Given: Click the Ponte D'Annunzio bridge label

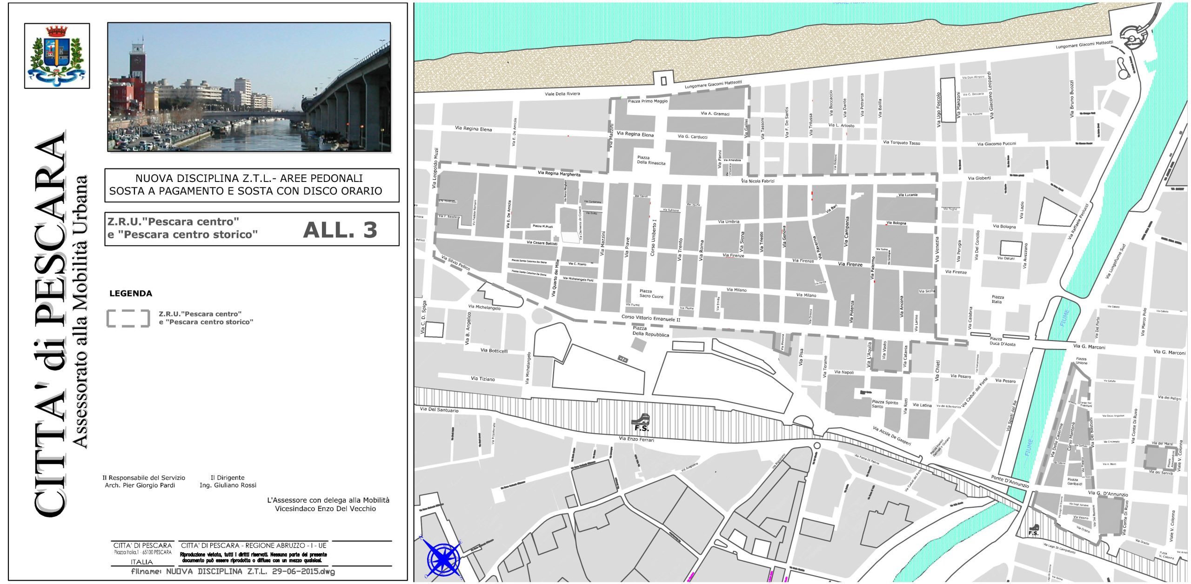Looking at the screenshot, I should tap(1010, 481).
